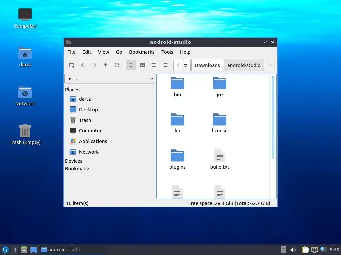Image resolution: width=341 pixels, height=255 pixels.
Task: Click the update notifier tray icon
Action: tap(323, 249)
